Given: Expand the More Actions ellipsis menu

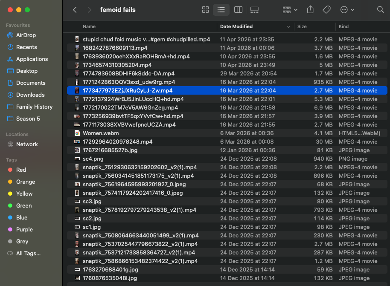Looking at the screenshot, I should (x=347, y=10).
